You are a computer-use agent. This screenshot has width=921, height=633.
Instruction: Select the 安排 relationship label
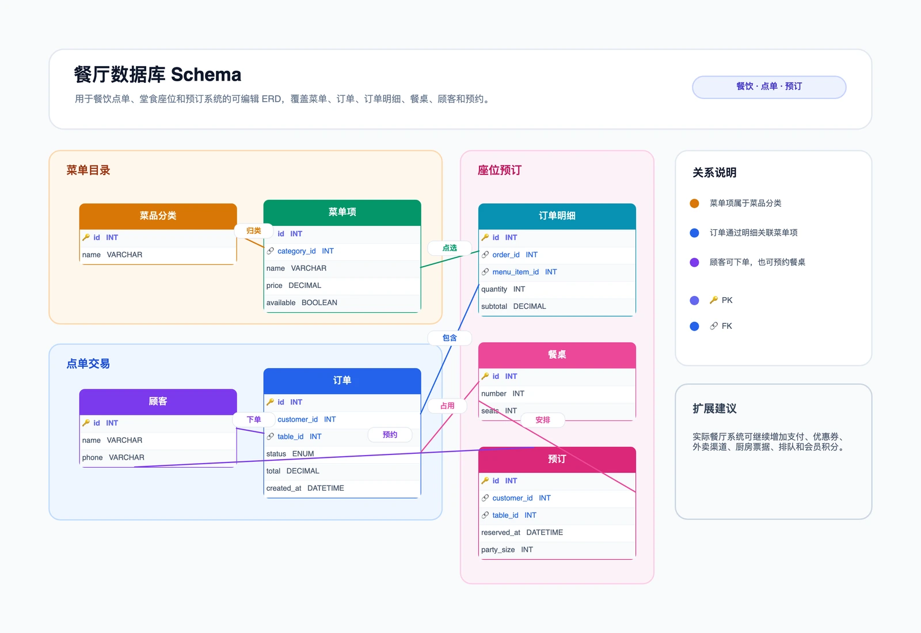point(543,420)
